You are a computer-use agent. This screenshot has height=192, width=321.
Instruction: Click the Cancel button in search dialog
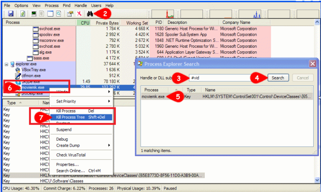(303, 78)
